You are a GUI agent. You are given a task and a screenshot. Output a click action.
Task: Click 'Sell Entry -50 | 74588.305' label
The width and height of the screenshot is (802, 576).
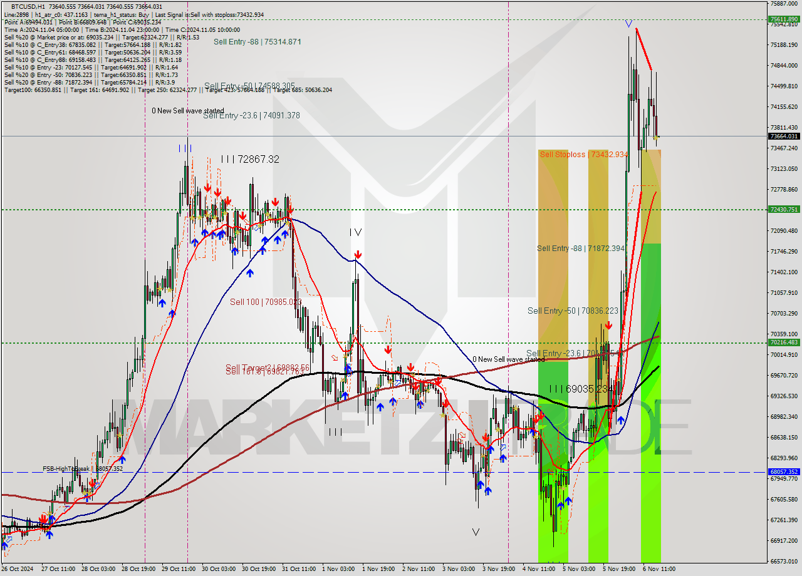pyautogui.click(x=249, y=86)
